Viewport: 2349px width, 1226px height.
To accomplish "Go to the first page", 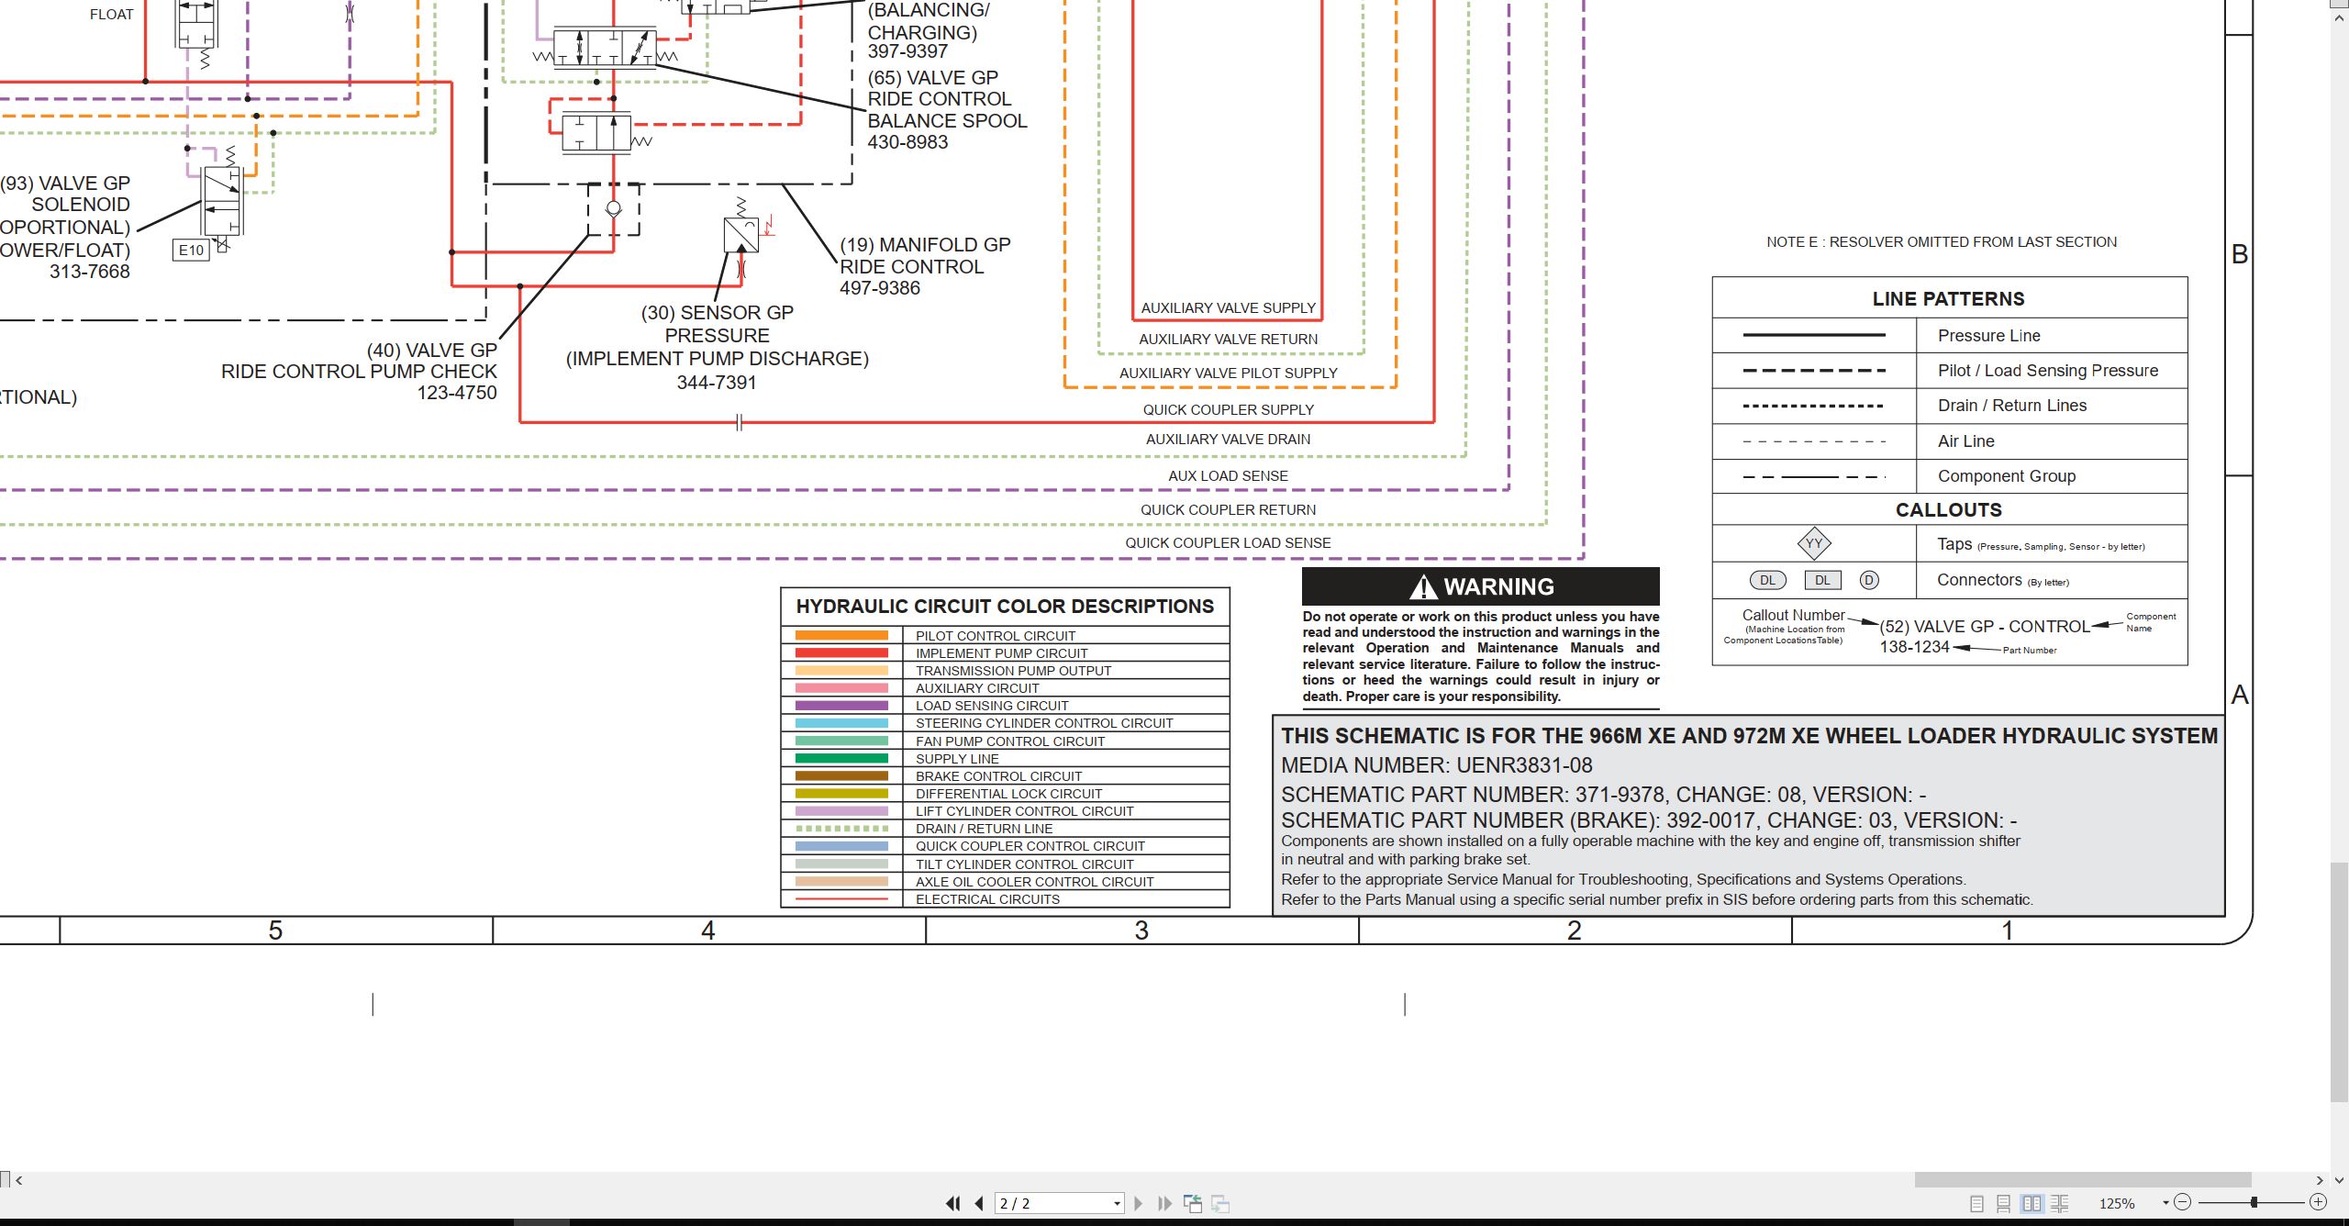I will pyautogui.click(x=953, y=1203).
